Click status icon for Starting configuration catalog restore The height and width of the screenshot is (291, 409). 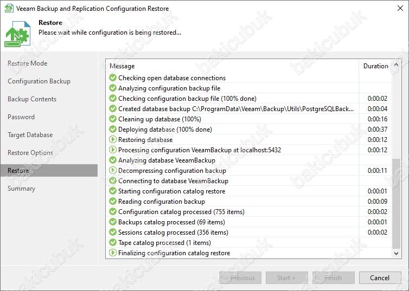pyautogui.click(x=113, y=191)
